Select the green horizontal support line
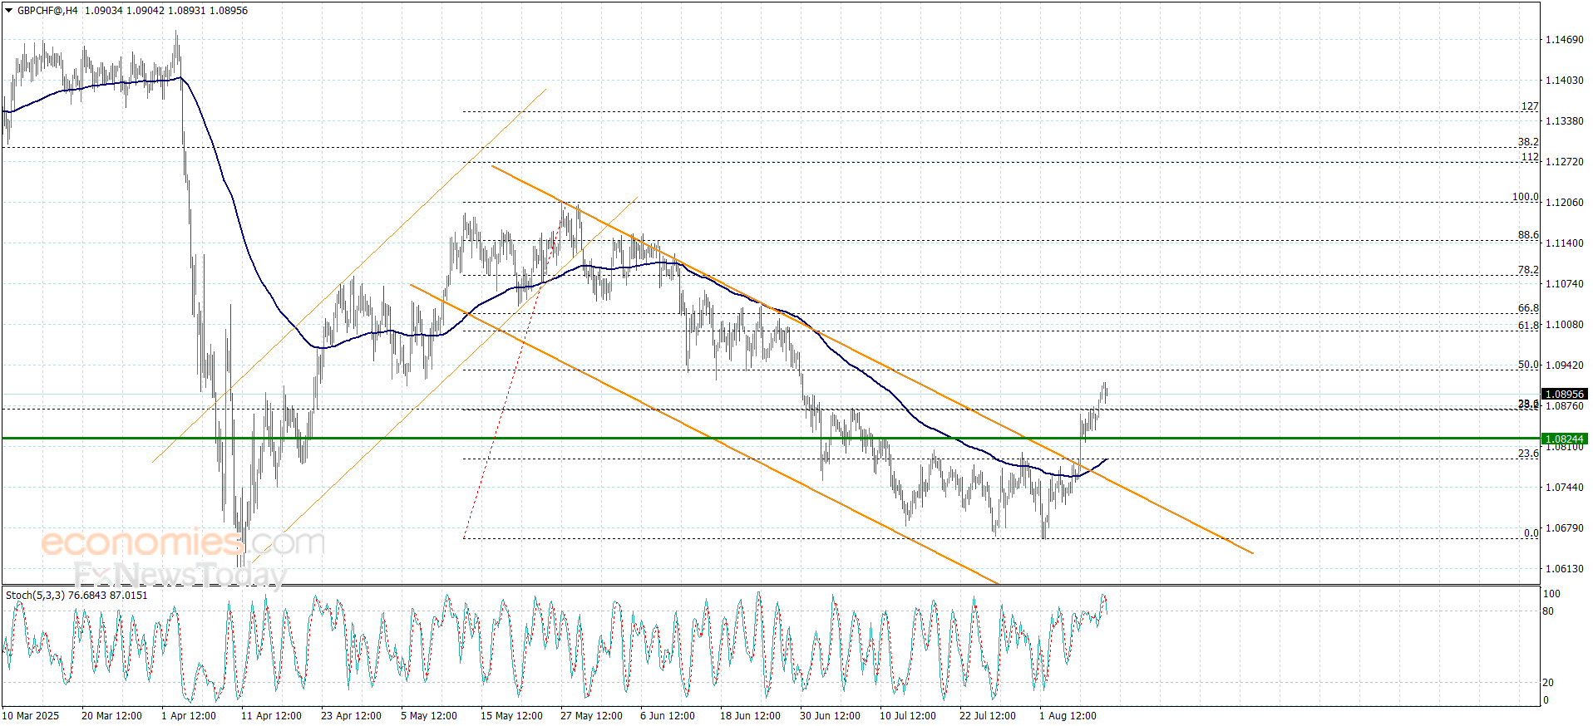 coord(771,438)
